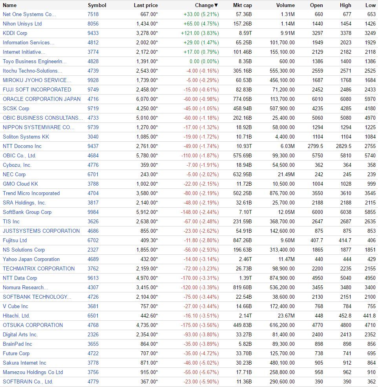This screenshot has width=378, height=387.
Task: Open NIPPON SYSTEMWARE CO... link
Action: [x=38, y=127]
